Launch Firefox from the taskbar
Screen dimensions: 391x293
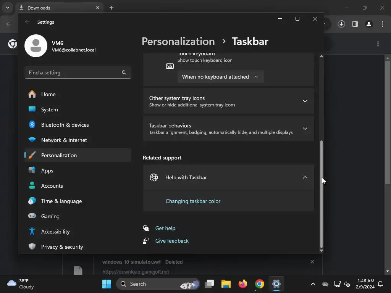pyautogui.click(x=242, y=284)
